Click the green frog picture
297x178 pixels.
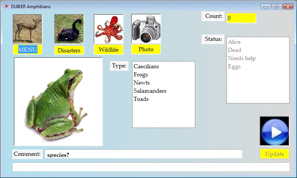(58, 102)
